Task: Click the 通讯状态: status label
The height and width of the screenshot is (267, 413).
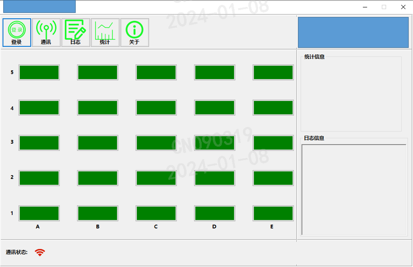Action: click(x=17, y=252)
